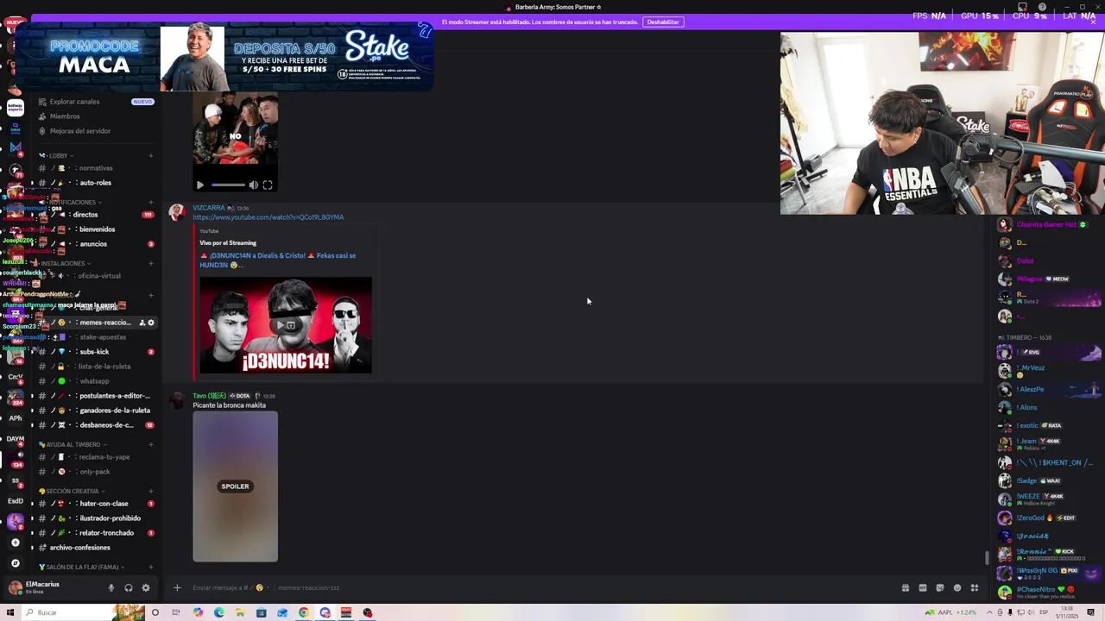The height and width of the screenshot is (621, 1105).
Task: Collapse the NOTIFICACIONES category
Action: click(73, 202)
